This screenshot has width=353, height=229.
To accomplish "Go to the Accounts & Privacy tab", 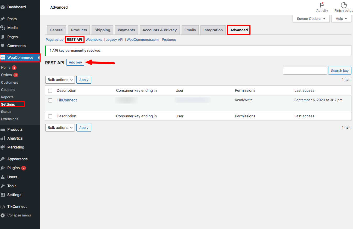I will click(x=160, y=30).
